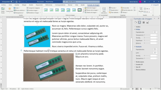The height and width of the screenshot is (90, 161).
Task: Click the Save icon in title bar
Action: coord(16,2)
